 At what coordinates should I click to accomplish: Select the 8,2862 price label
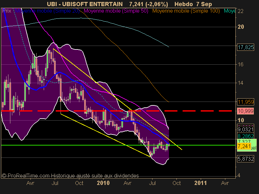coord(245,136)
